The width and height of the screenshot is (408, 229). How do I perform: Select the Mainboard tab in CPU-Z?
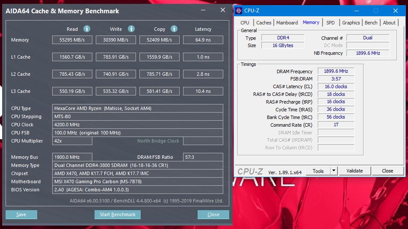287,23
